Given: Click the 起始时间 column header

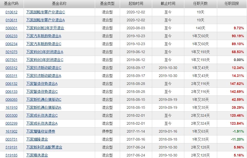Looking at the screenshot, I should point(136,4).
